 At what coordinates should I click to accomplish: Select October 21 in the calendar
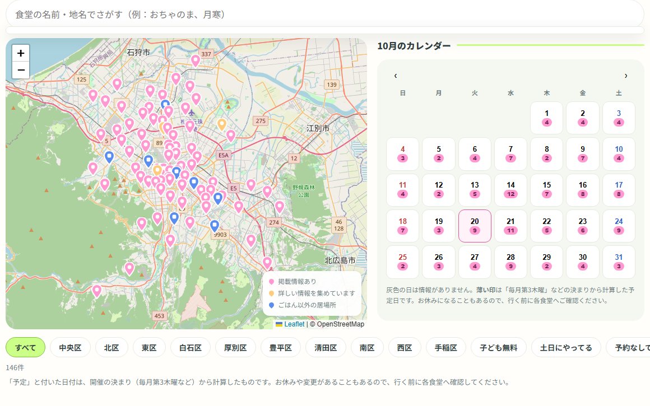click(x=510, y=226)
